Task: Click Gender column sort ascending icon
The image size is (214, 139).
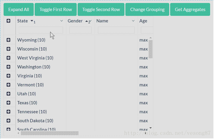Action: [87, 21]
